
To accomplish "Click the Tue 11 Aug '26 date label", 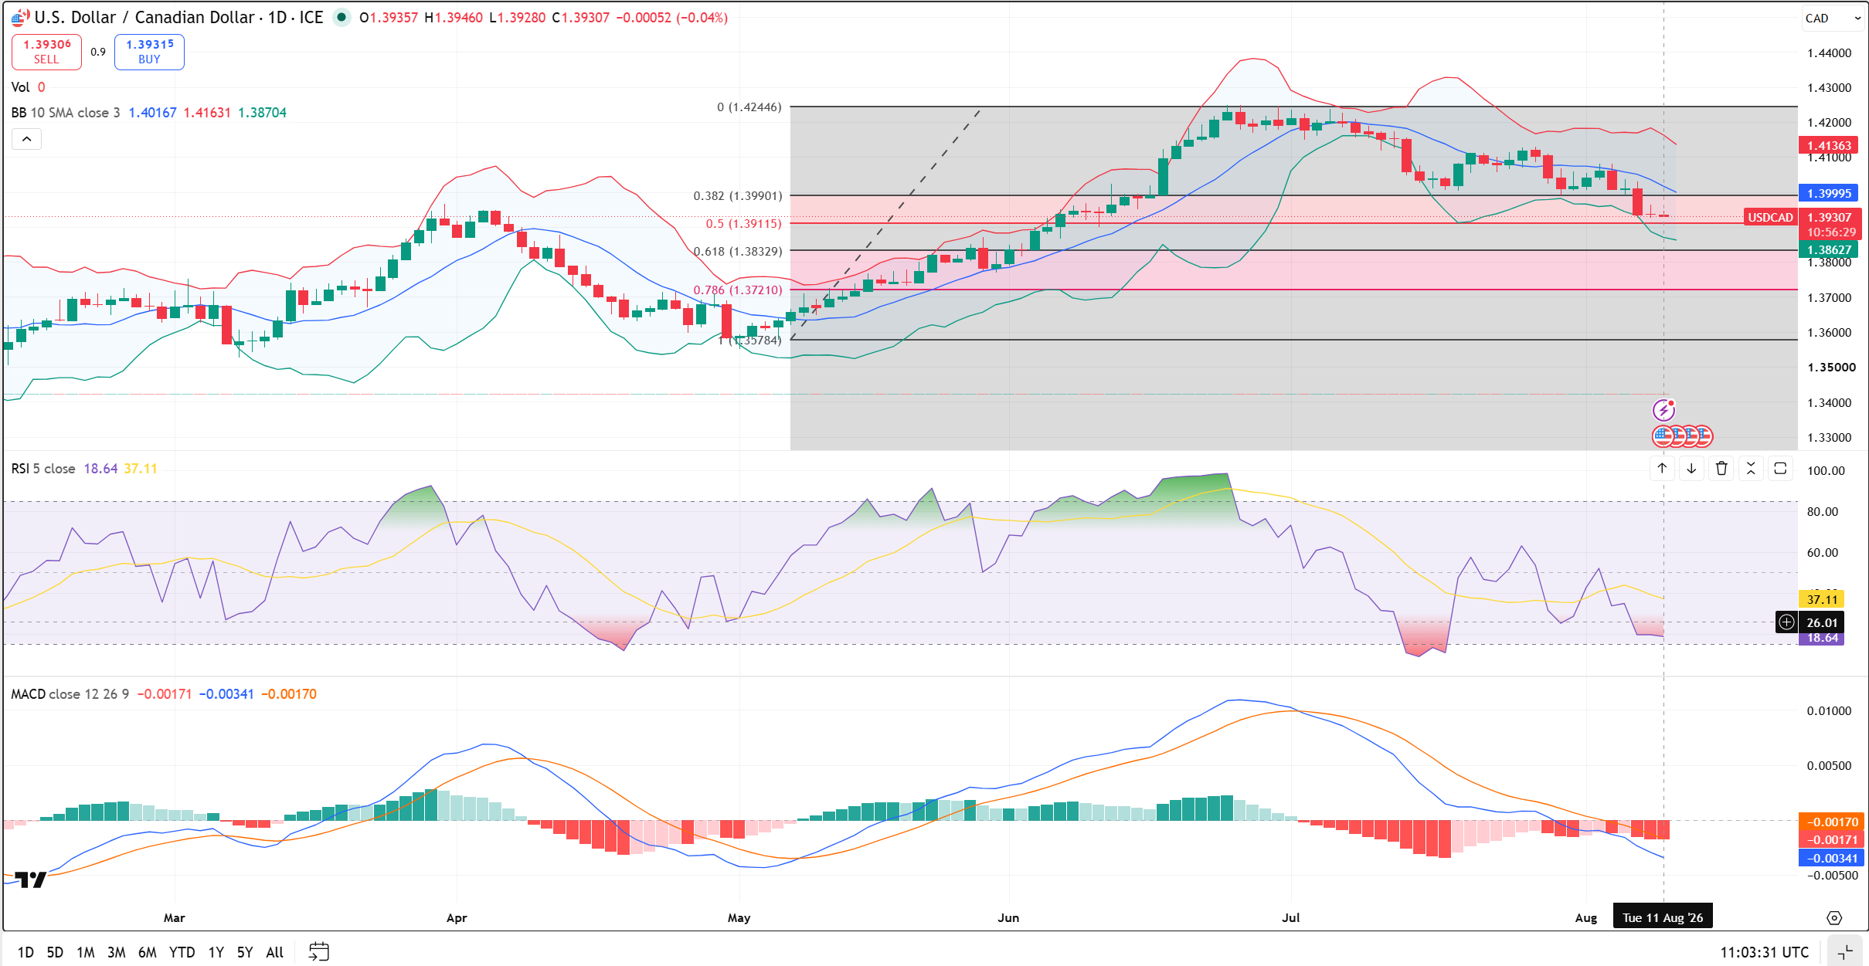I will (x=1663, y=917).
